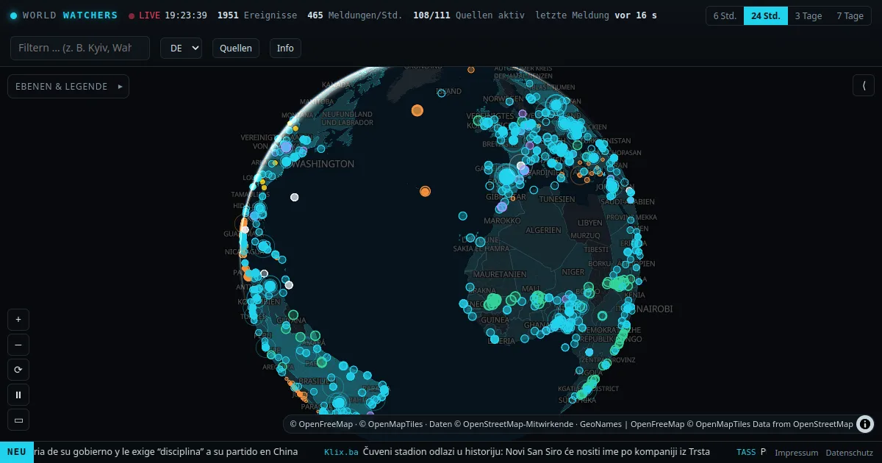Open the Datenschutz link

(849, 453)
